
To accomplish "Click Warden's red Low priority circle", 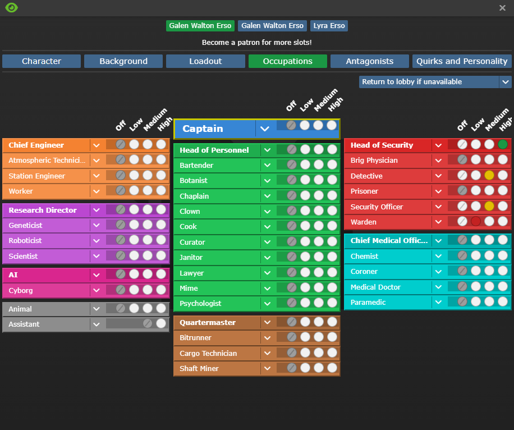I will (x=476, y=221).
